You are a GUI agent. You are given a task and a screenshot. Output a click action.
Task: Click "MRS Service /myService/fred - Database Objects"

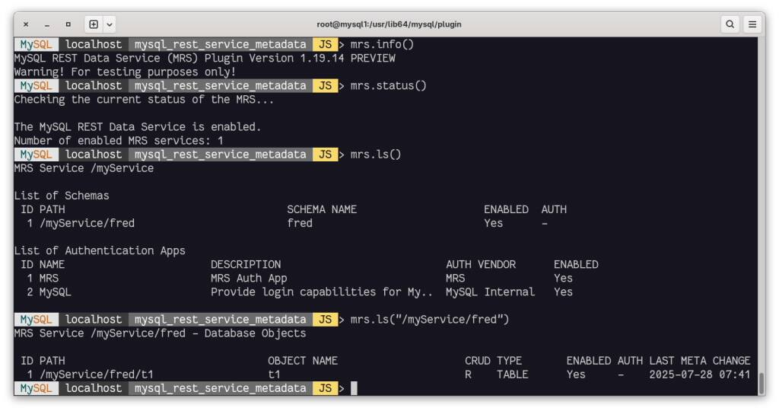(x=160, y=333)
